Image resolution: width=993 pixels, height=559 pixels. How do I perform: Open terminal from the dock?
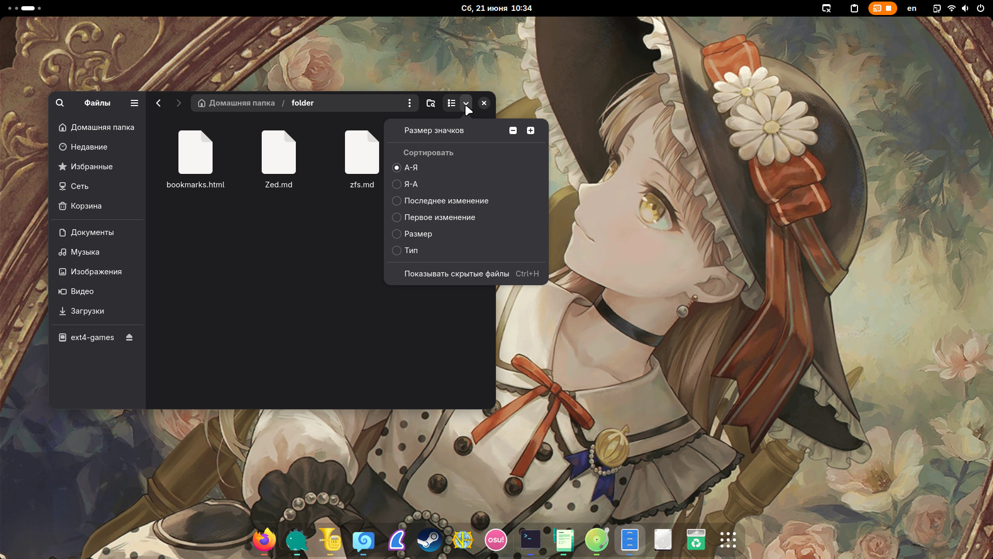[x=530, y=540]
